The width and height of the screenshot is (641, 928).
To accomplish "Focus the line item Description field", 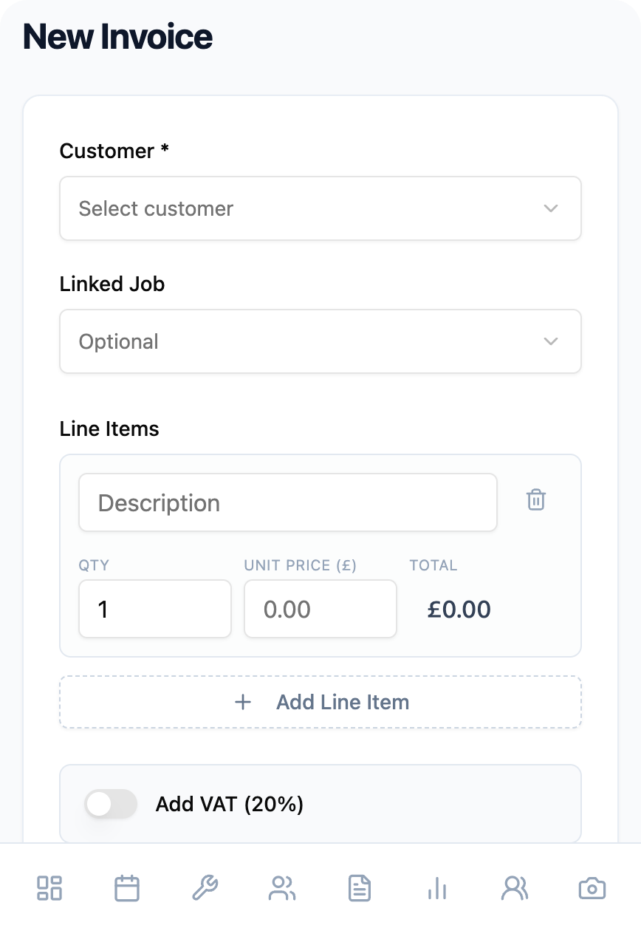I will 287,502.
